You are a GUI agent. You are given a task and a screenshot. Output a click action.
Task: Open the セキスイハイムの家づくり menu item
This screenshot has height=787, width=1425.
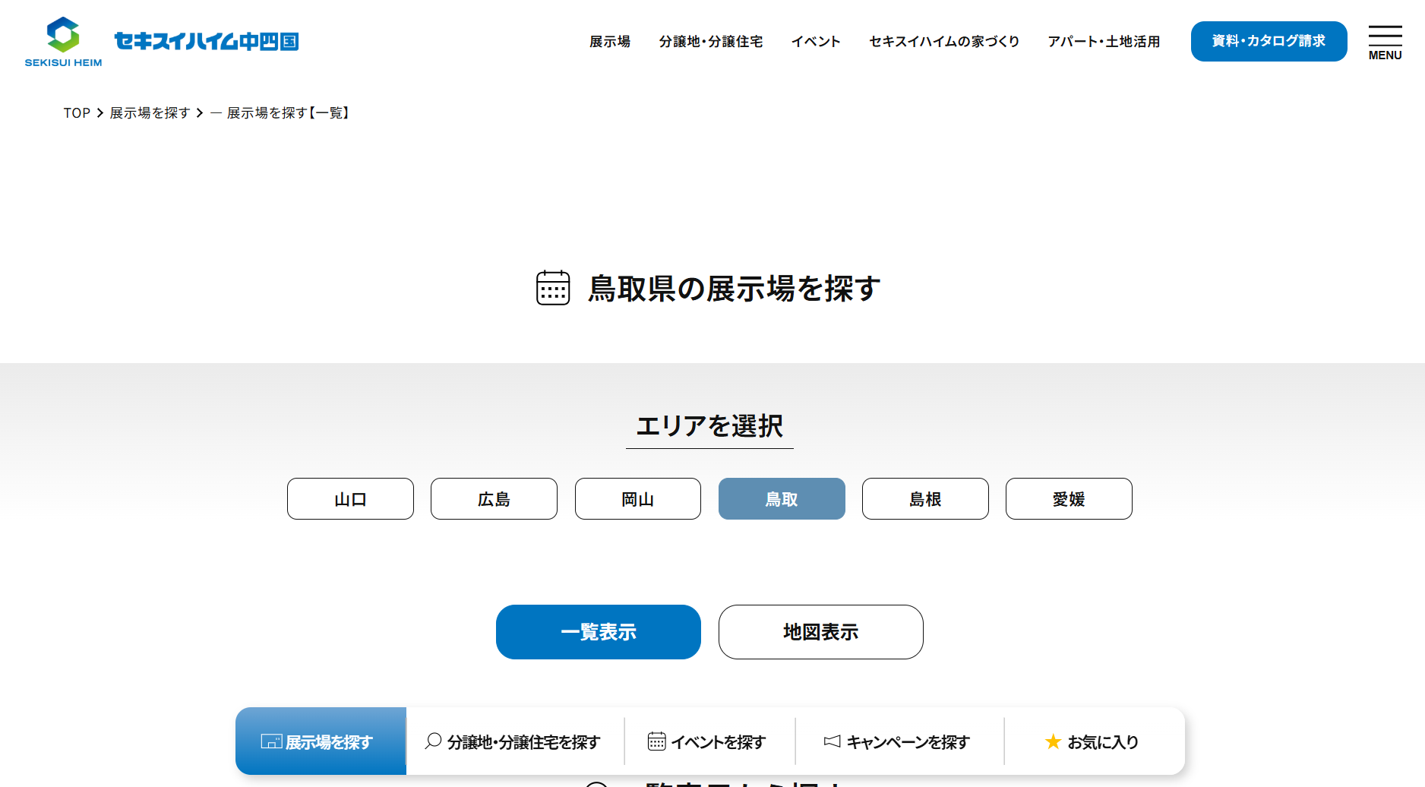pos(943,42)
